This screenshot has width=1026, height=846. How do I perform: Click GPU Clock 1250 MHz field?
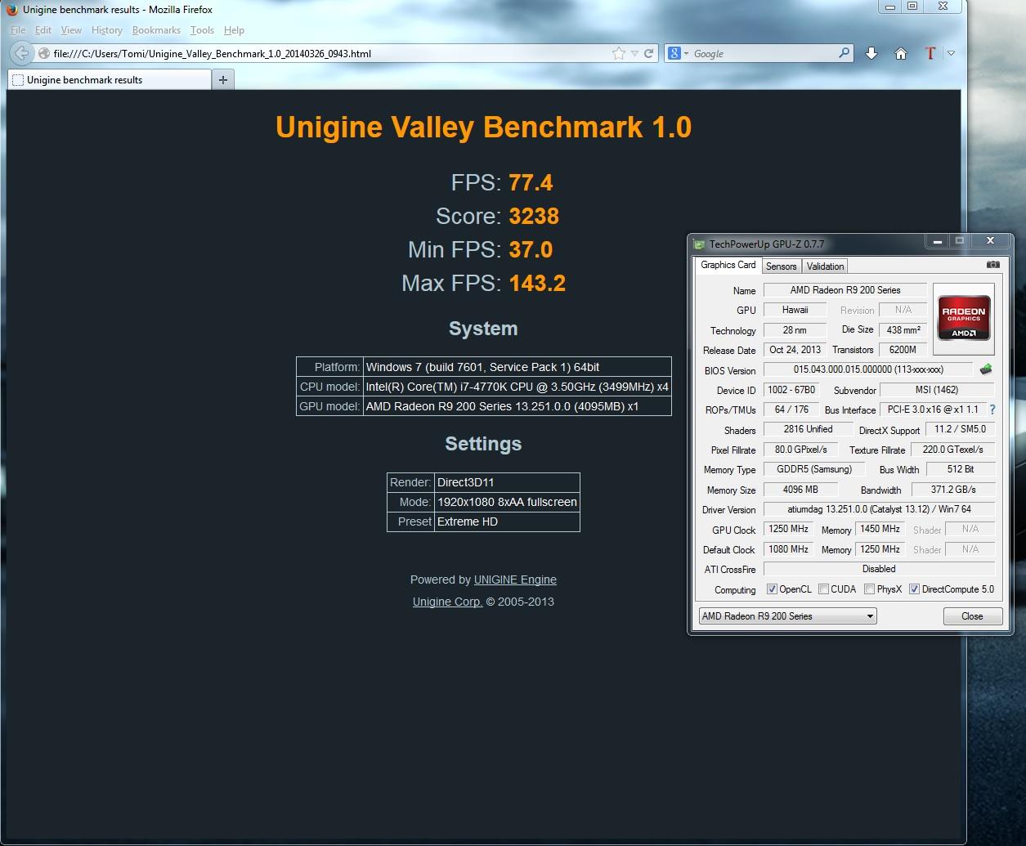point(788,529)
